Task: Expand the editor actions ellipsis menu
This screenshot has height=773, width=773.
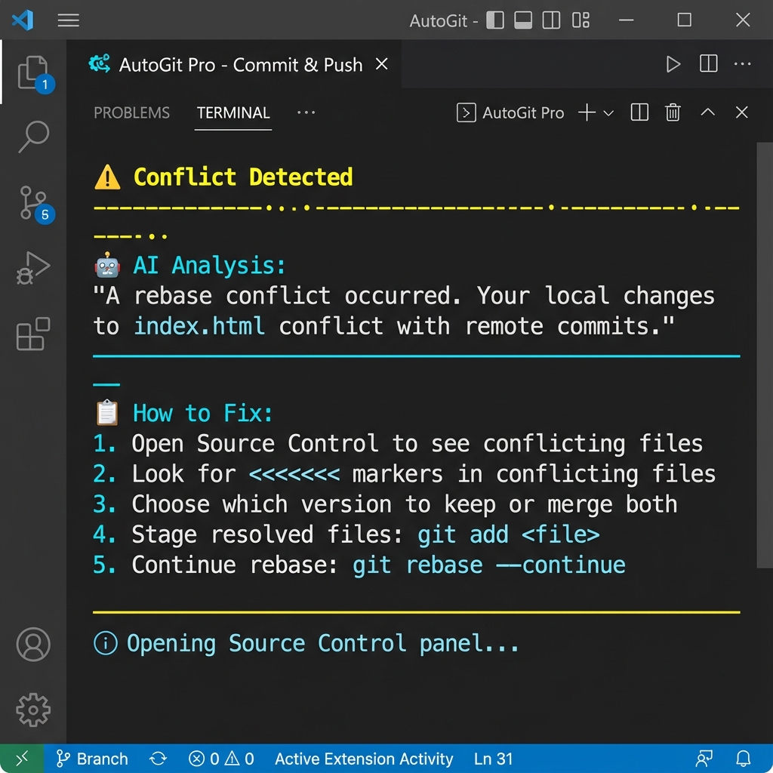Action: (x=742, y=65)
